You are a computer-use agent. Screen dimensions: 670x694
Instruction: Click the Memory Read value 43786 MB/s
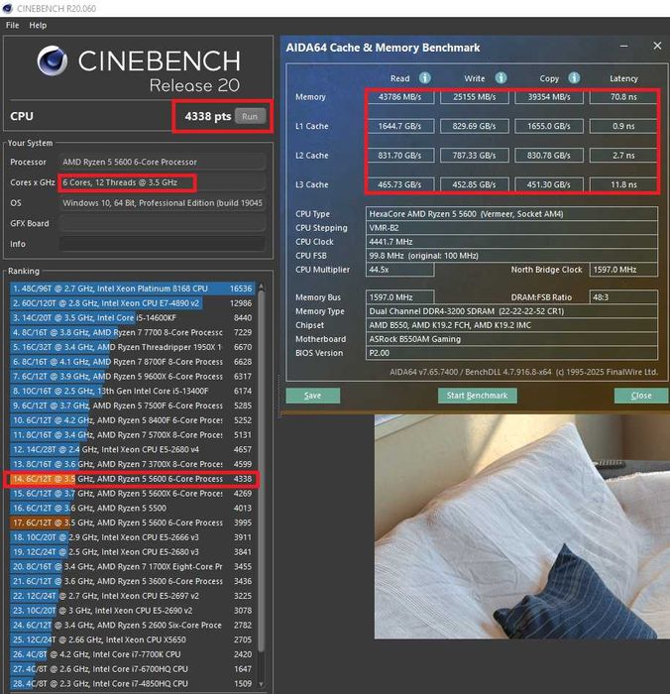pos(400,97)
